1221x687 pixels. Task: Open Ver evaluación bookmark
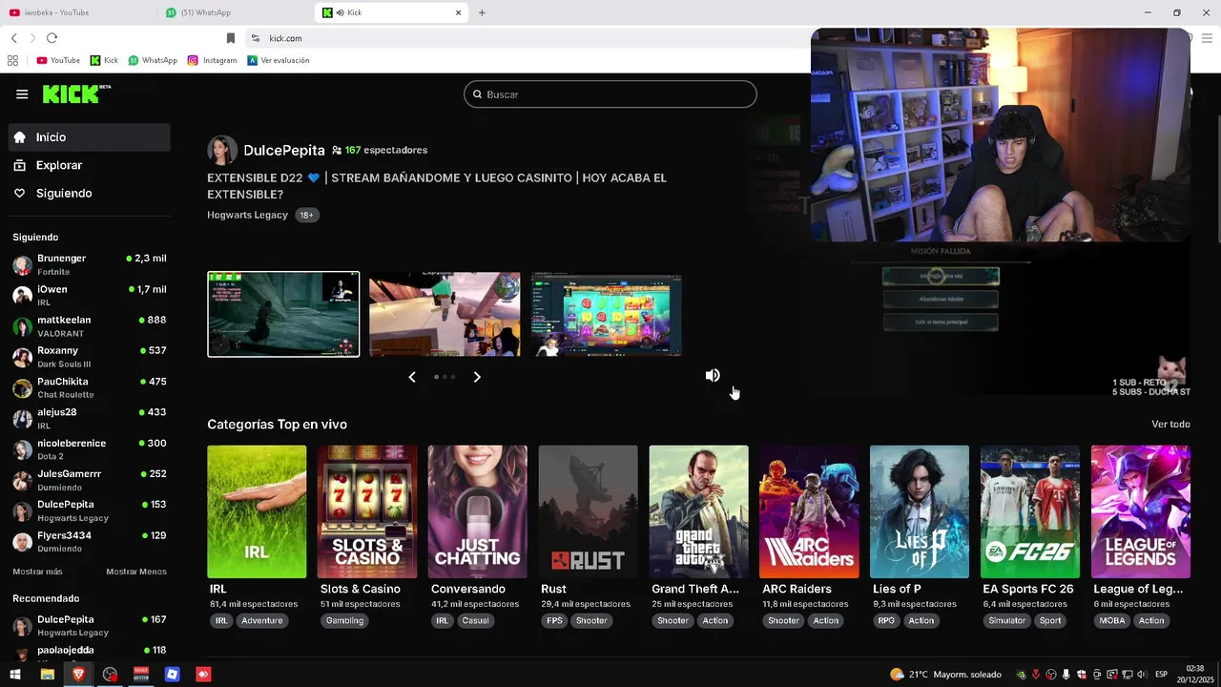[x=279, y=60]
